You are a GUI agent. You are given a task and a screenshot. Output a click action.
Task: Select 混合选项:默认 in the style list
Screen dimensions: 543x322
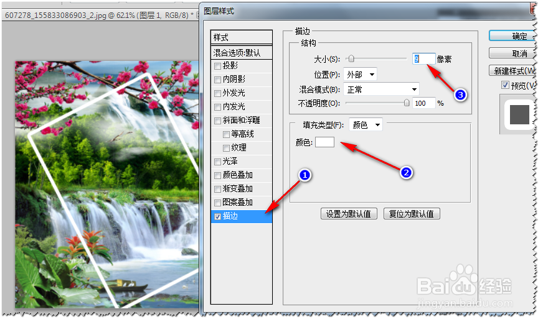(x=242, y=53)
